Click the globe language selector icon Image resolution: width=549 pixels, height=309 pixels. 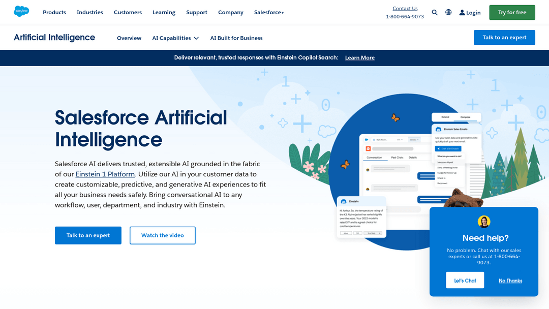(448, 12)
